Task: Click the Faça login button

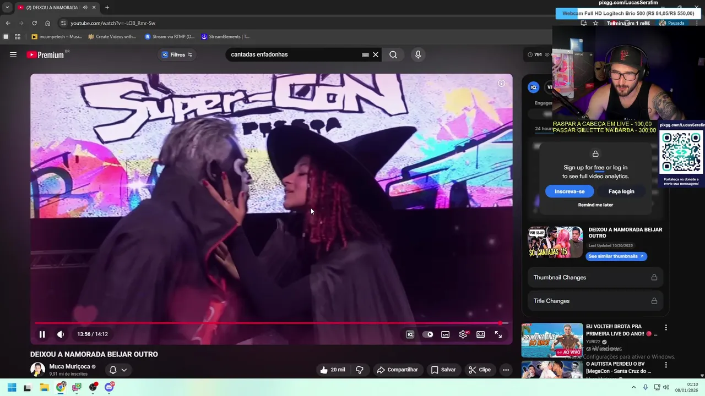Action: click(x=621, y=191)
